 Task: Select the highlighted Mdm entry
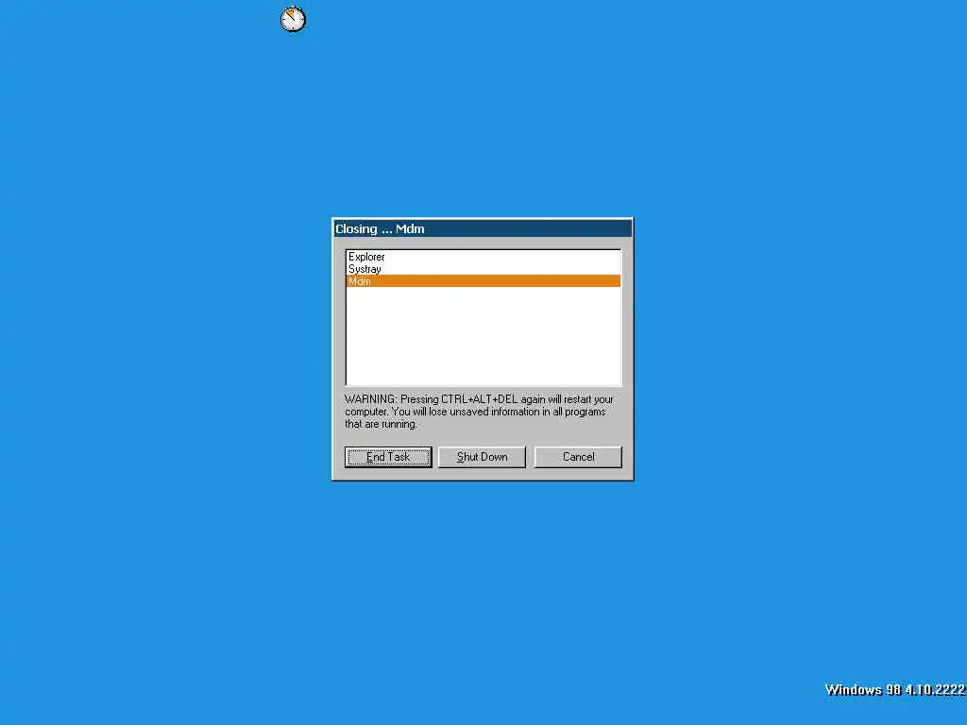click(483, 281)
